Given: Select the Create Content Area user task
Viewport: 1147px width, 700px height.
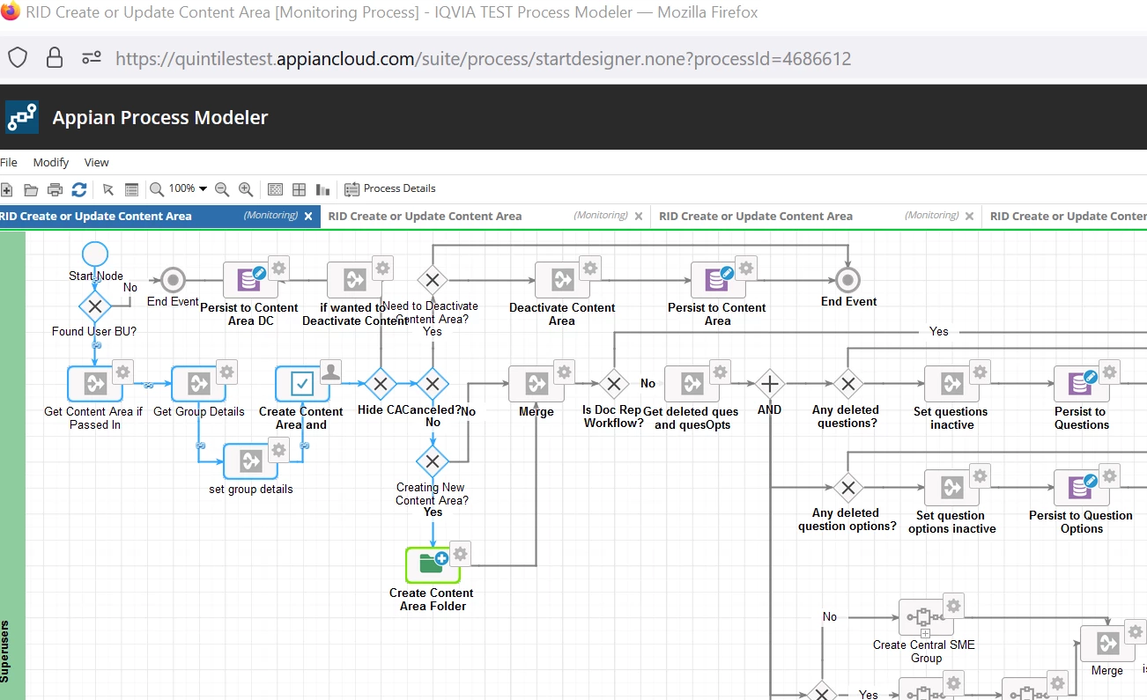Looking at the screenshot, I should tap(302, 384).
